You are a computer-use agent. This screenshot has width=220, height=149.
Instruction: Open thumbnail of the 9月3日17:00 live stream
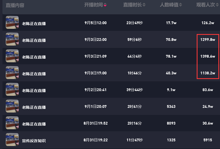tap(12, 73)
